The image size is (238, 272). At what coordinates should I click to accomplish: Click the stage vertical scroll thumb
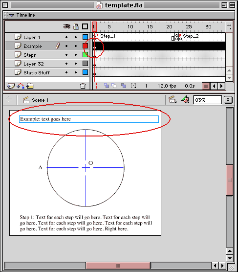230,180
